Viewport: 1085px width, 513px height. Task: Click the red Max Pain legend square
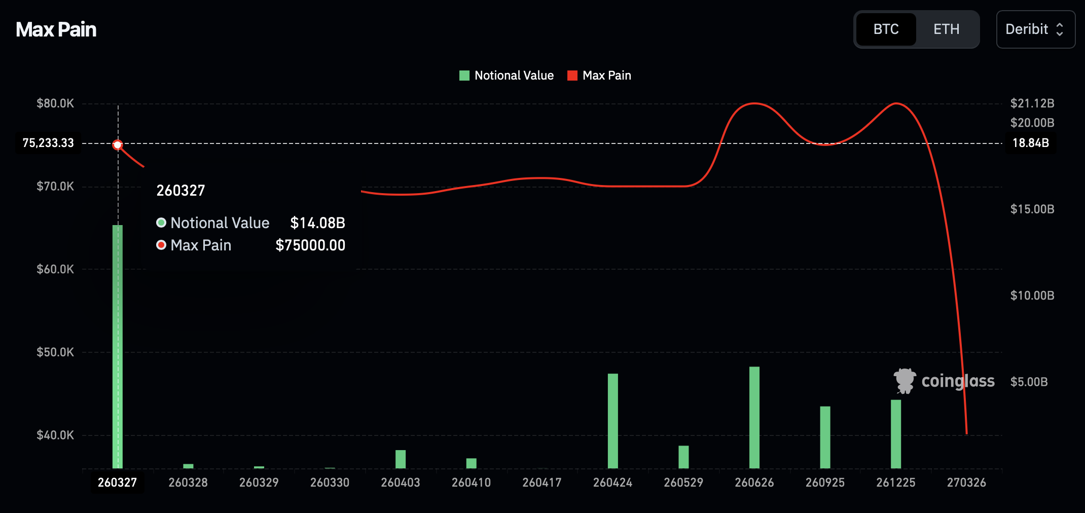click(x=573, y=75)
